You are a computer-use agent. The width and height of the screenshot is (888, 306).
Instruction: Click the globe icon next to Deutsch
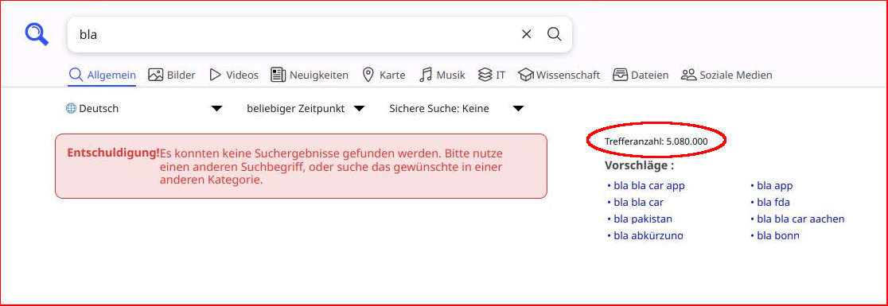pos(72,109)
